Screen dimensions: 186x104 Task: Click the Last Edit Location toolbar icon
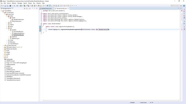point(69,6)
